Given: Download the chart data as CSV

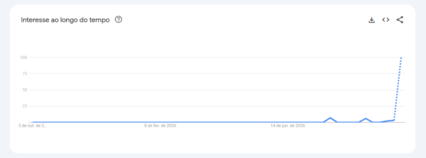Looking at the screenshot, I should (371, 20).
